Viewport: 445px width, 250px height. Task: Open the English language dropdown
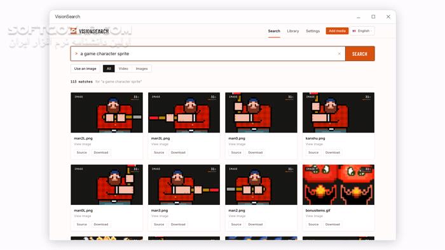pos(362,31)
